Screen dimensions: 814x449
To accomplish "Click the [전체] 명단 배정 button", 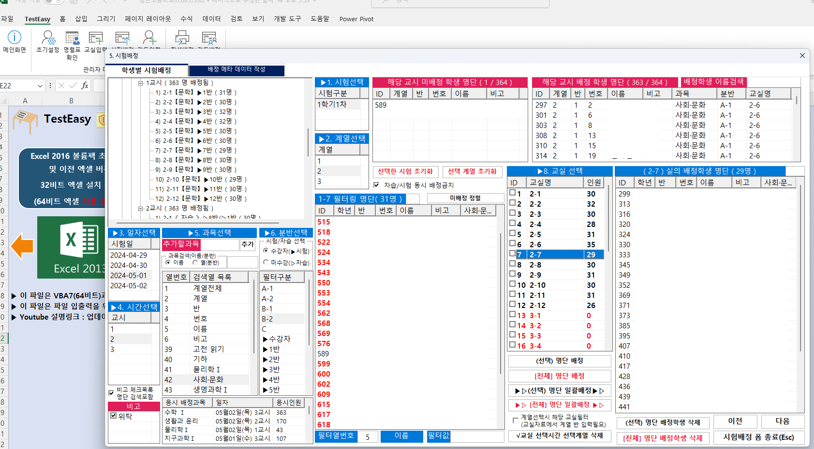I will (x=559, y=376).
